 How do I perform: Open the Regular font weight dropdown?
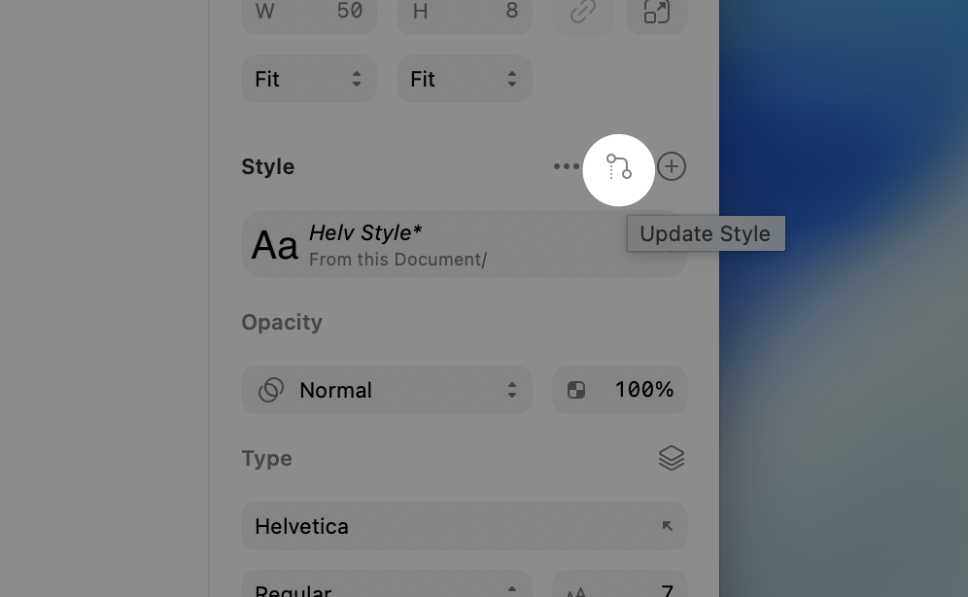(387, 587)
